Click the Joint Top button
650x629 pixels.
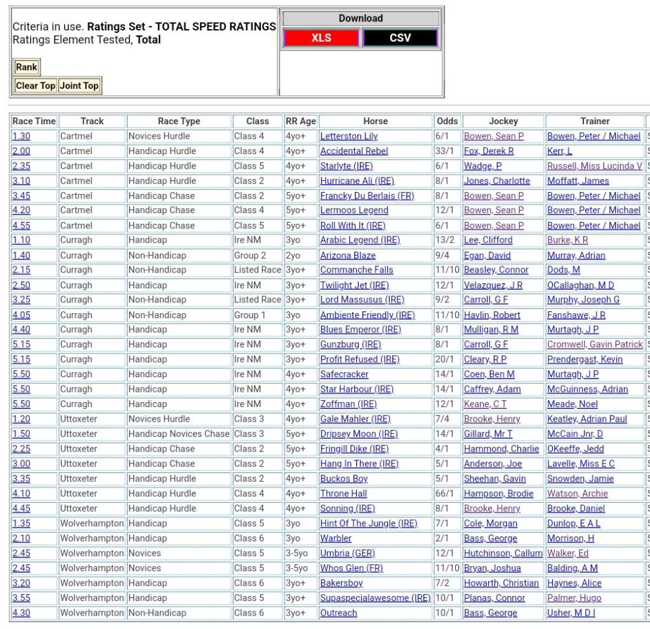click(x=79, y=86)
